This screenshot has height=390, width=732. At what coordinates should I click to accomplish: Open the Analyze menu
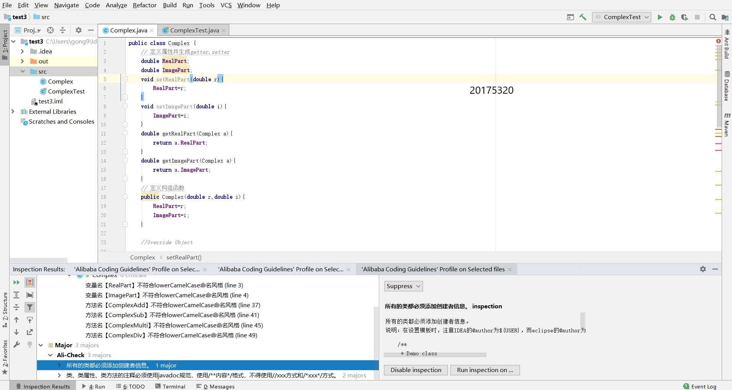tap(116, 5)
